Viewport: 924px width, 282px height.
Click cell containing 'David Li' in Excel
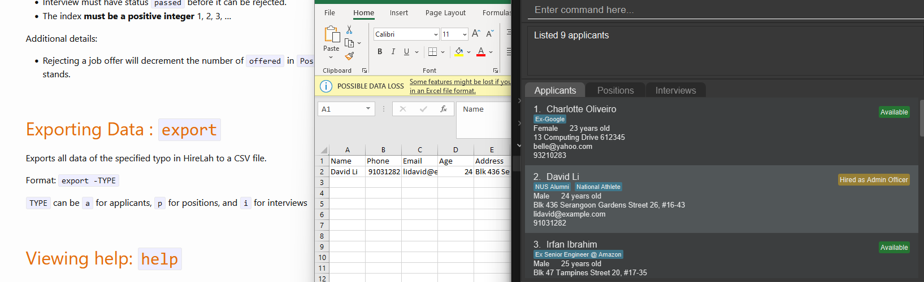point(347,172)
